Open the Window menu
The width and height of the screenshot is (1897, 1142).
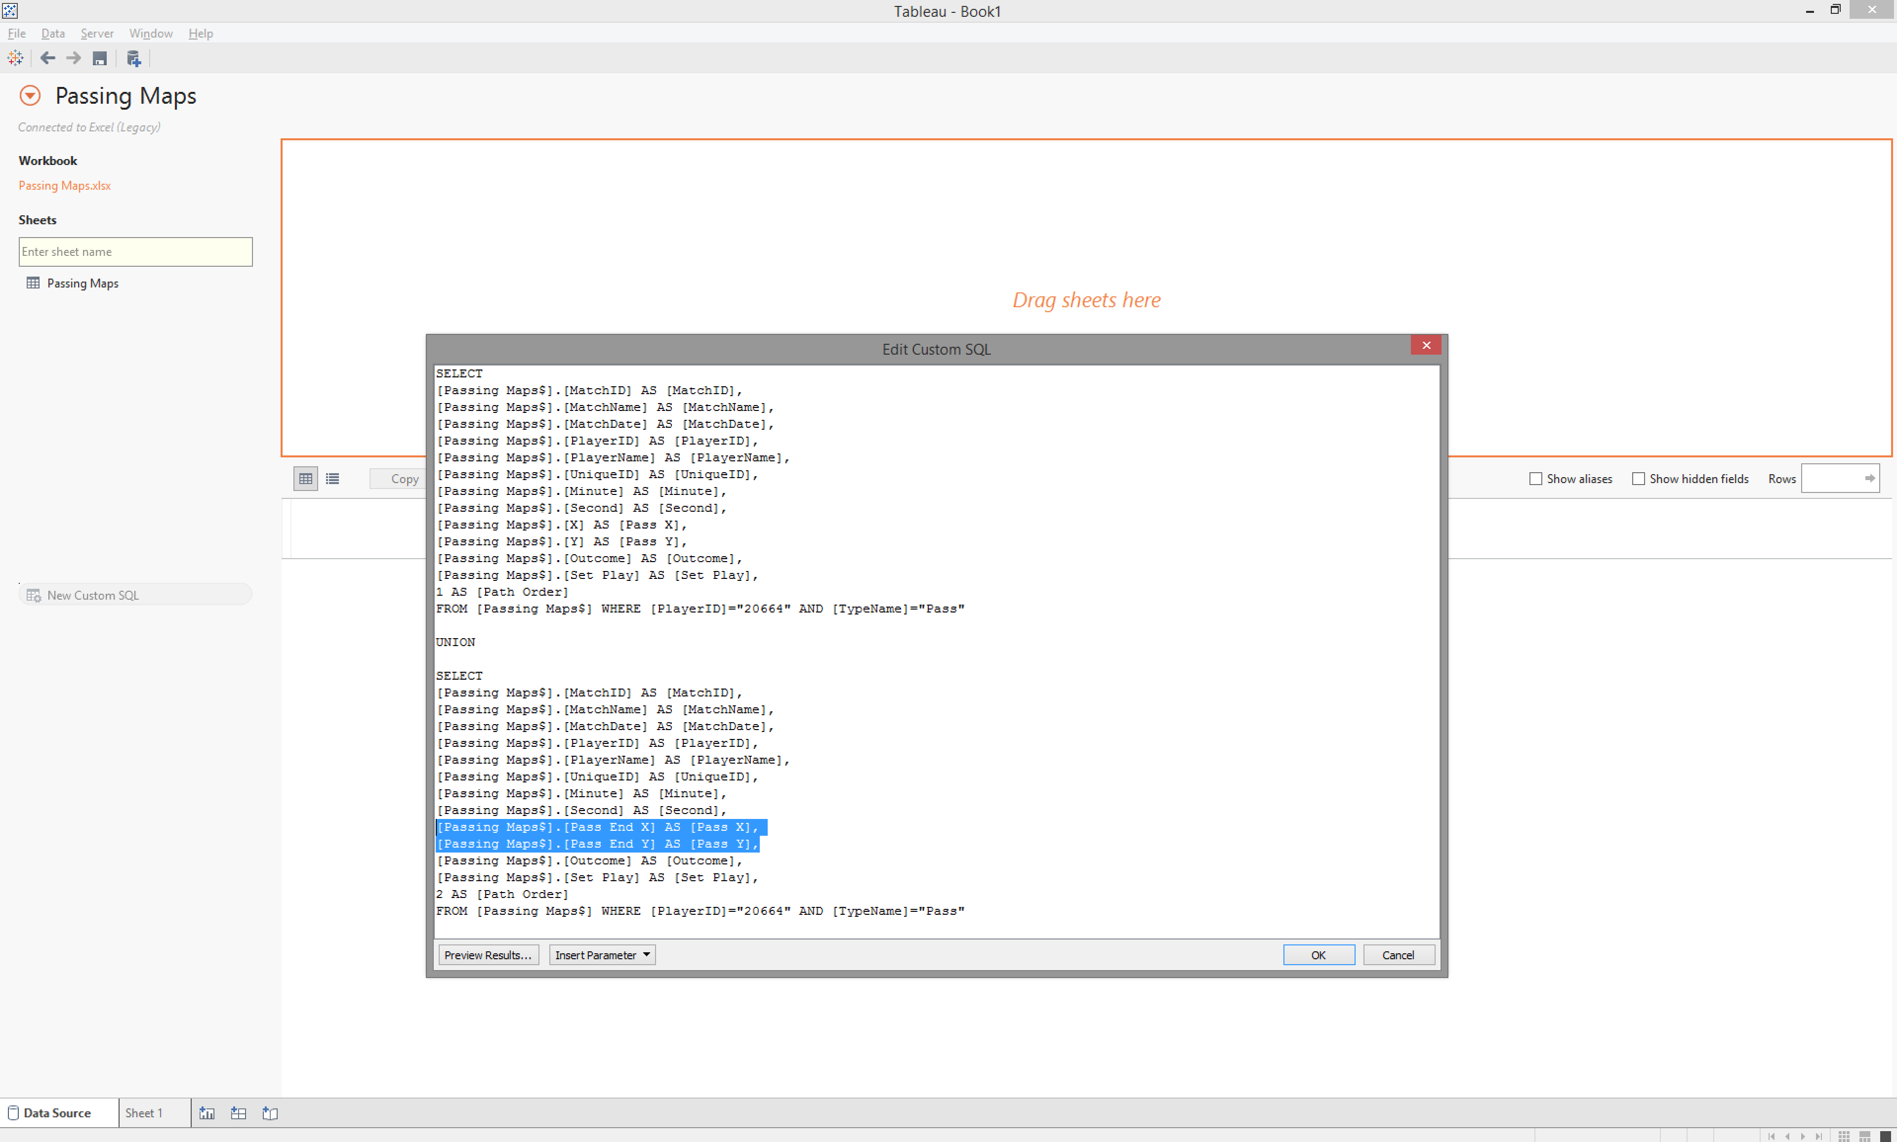(x=151, y=33)
